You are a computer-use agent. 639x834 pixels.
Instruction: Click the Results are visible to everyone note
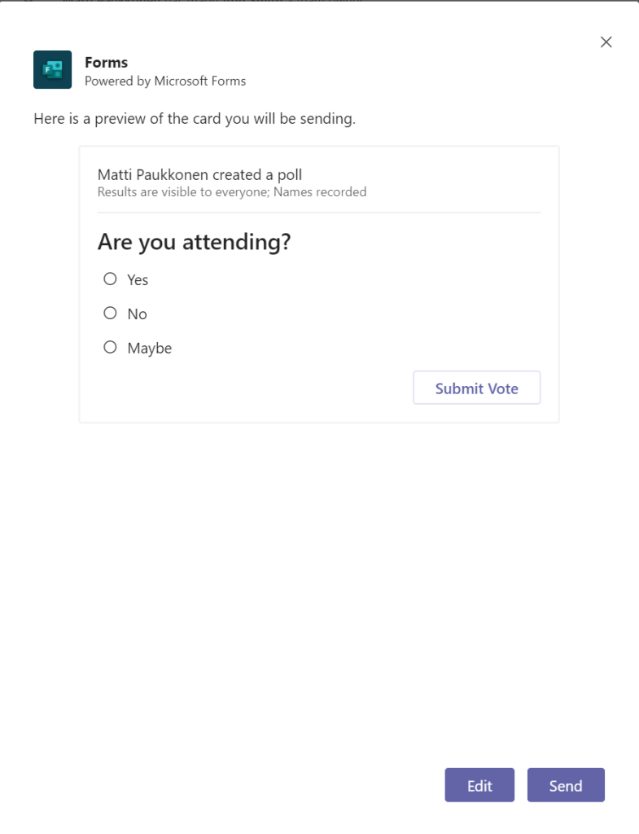pyautogui.click(x=232, y=192)
